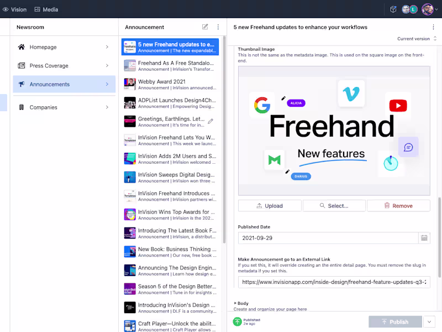This screenshot has width=442, height=332.
Task: Open 'Webby Award 2021' announcement
Action: pos(170,84)
